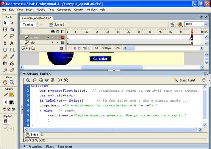Viewport: 211px width, 149px height.
Task: Collapse the Actions - Button panel
Action: point(25,74)
